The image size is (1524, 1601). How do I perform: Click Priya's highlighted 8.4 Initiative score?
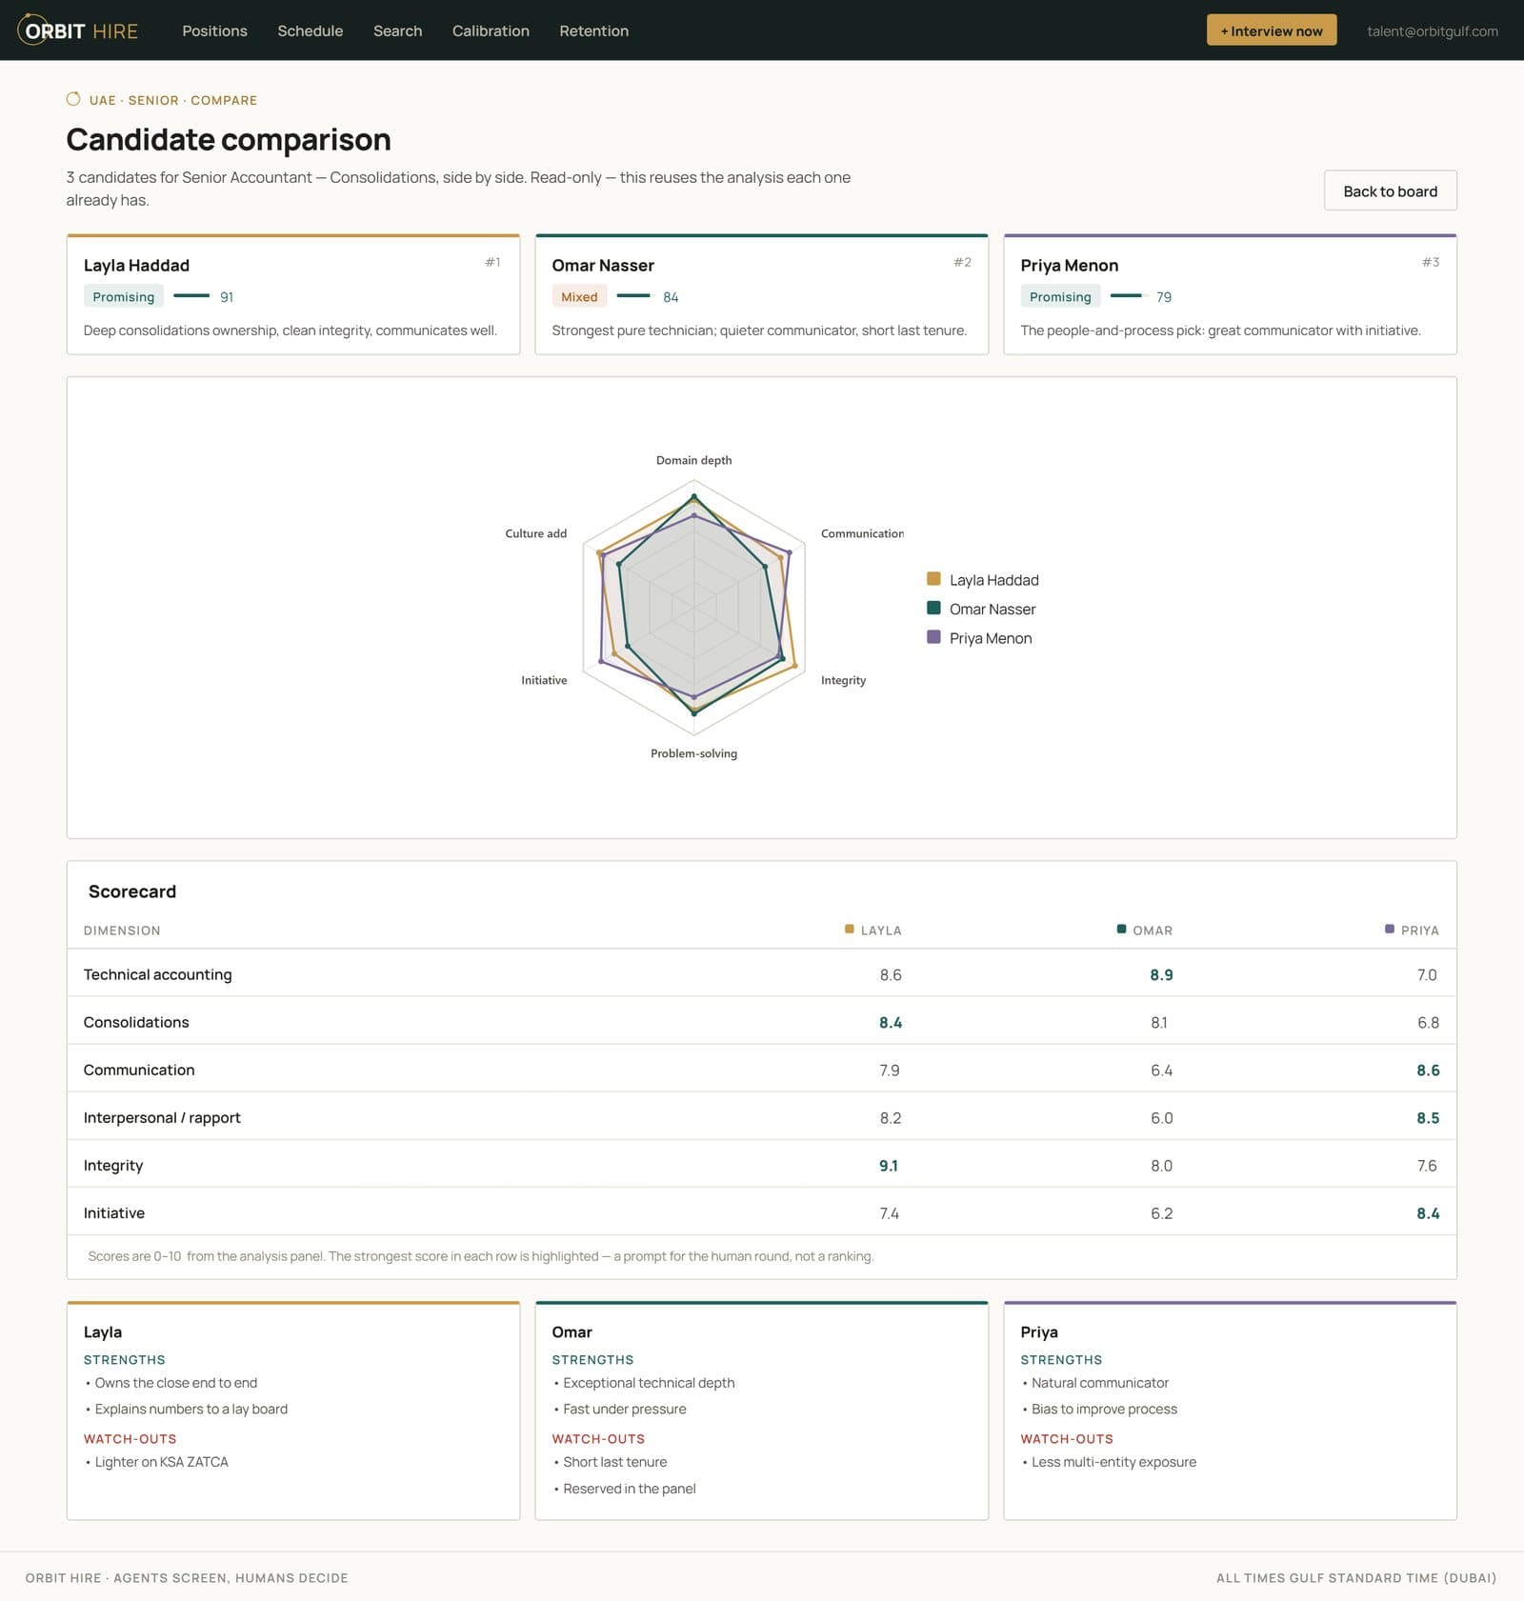click(1428, 1212)
